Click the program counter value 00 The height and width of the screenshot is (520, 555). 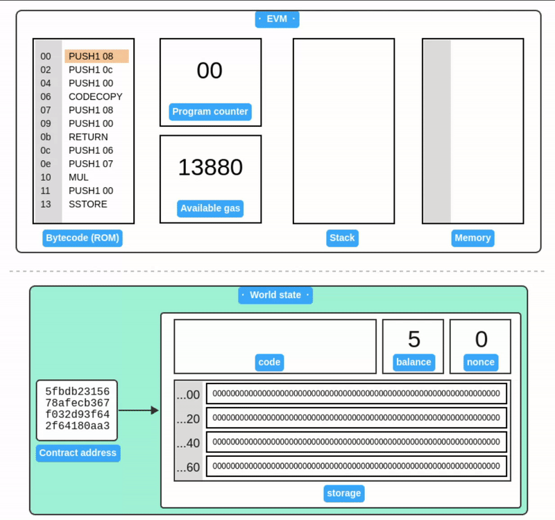click(x=210, y=71)
